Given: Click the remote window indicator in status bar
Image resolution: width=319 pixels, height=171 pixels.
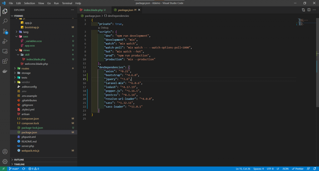Looking at the screenshot, I should click(3, 169).
